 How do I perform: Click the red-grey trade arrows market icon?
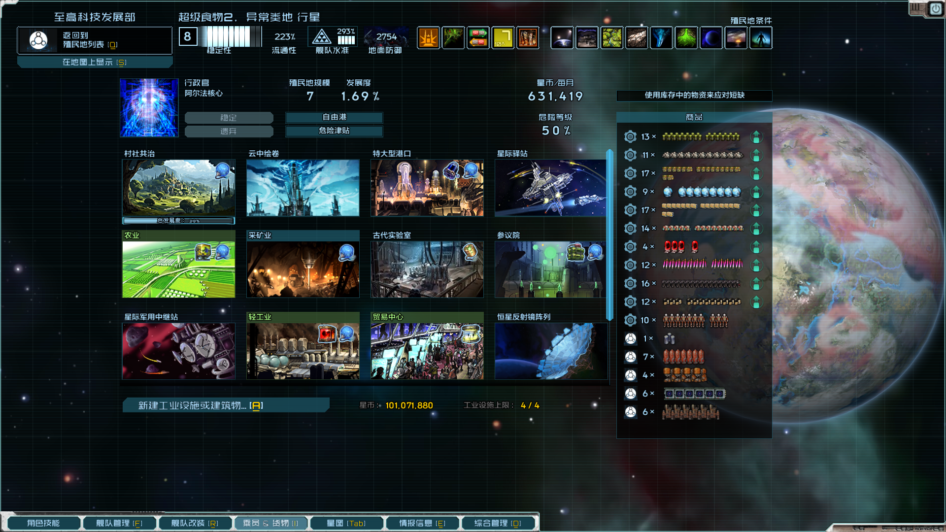coord(478,37)
